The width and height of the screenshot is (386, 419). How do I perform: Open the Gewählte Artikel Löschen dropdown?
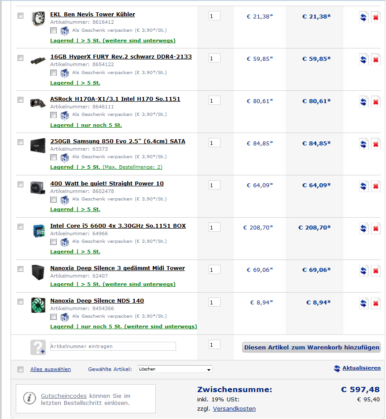click(175, 369)
